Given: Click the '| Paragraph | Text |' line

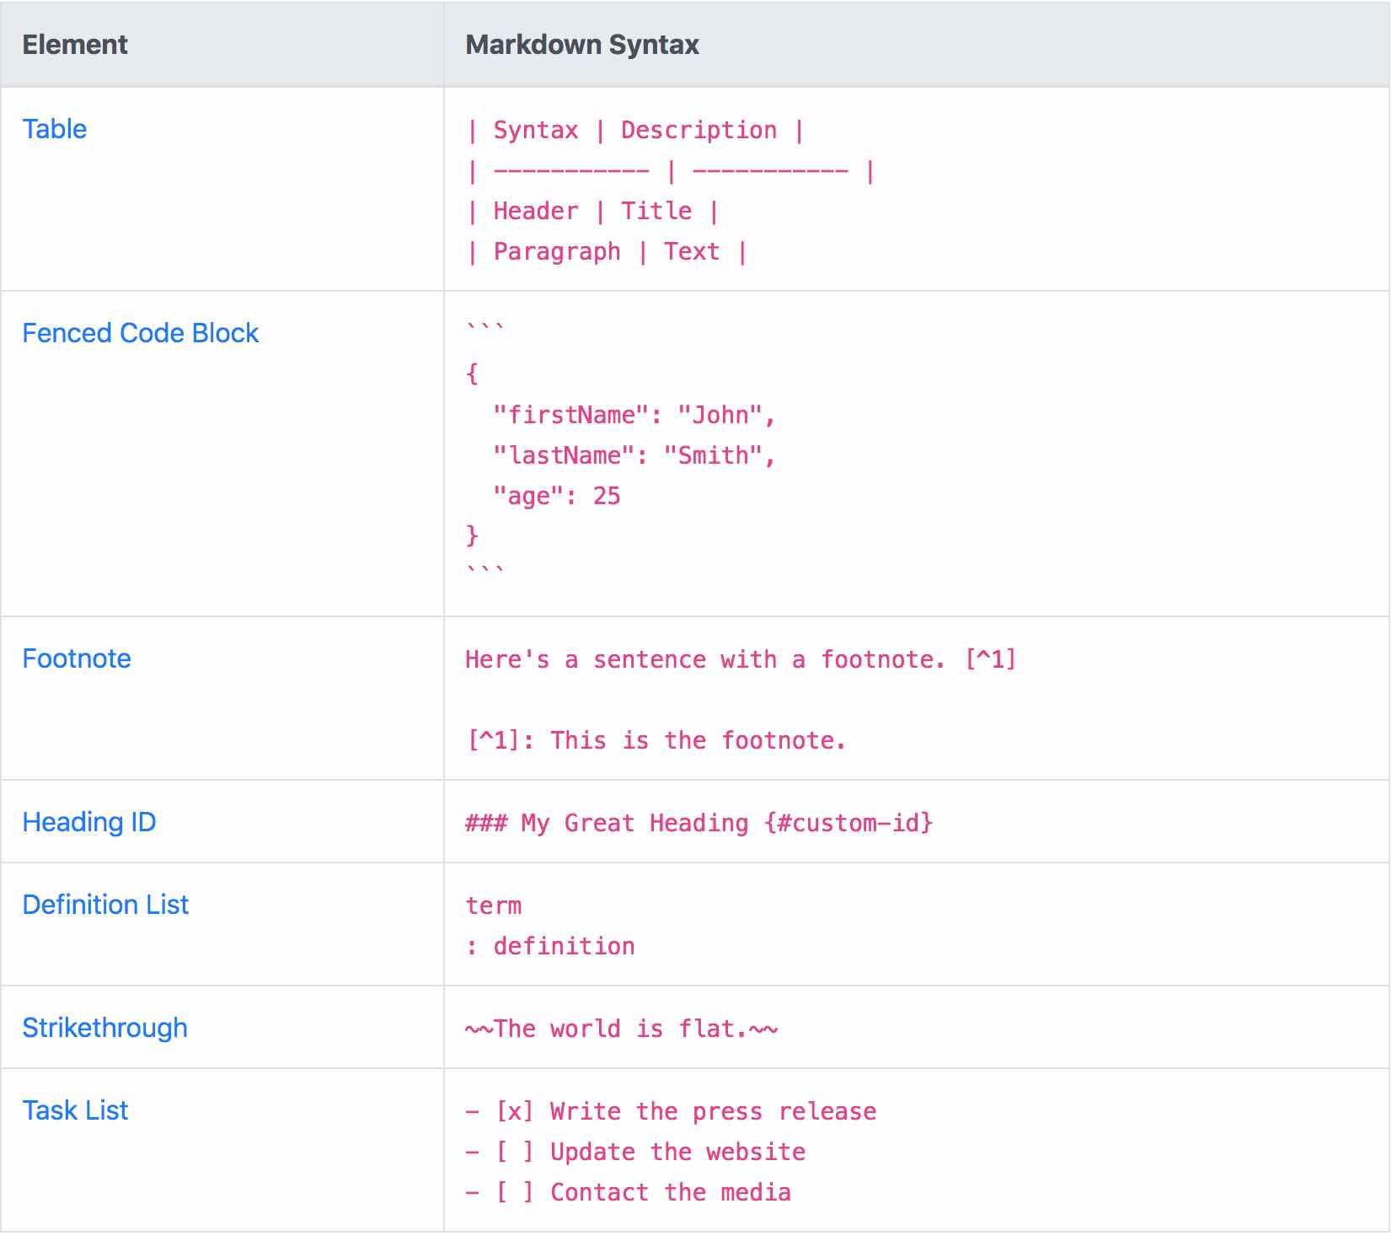Looking at the screenshot, I should coord(607,252).
